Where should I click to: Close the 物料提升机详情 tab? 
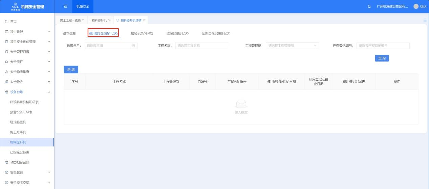(144, 21)
